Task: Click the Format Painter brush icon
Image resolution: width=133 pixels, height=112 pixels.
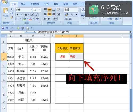Action: pyautogui.click(x=12, y=17)
